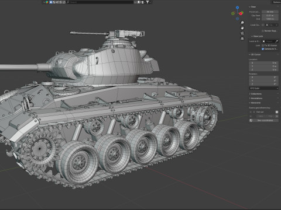Click the colorful editor type icon
The height and width of the screenshot is (210, 281).
pos(47,2)
